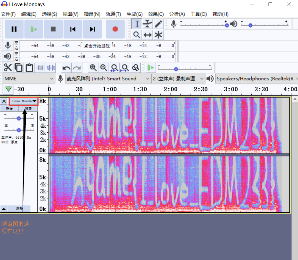Open the 播录(N) menu

pos(92,14)
